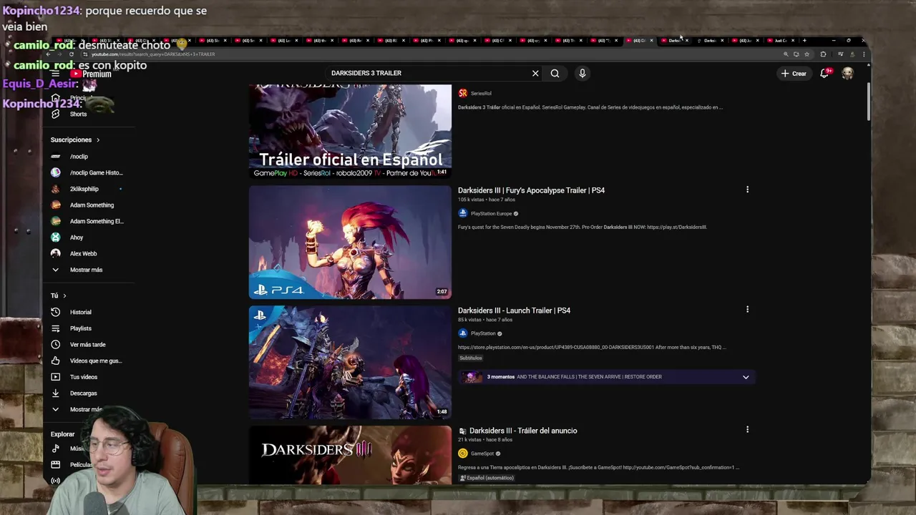Open Ahoy subscription channel
Viewport: 916px width, 515px height.
pyautogui.click(x=77, y=237)
